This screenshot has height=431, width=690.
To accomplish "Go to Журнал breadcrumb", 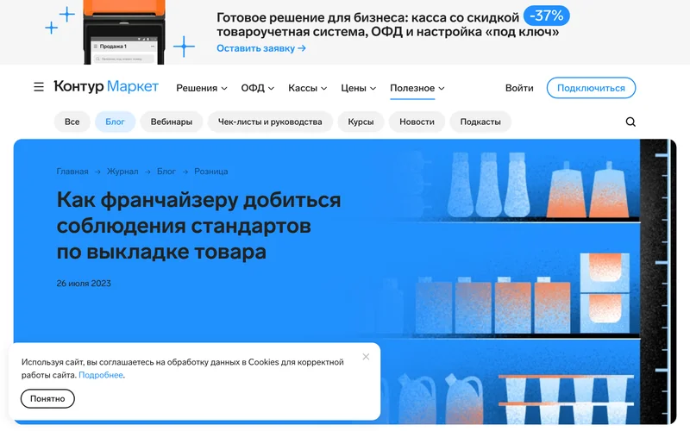I will point(122,172).
